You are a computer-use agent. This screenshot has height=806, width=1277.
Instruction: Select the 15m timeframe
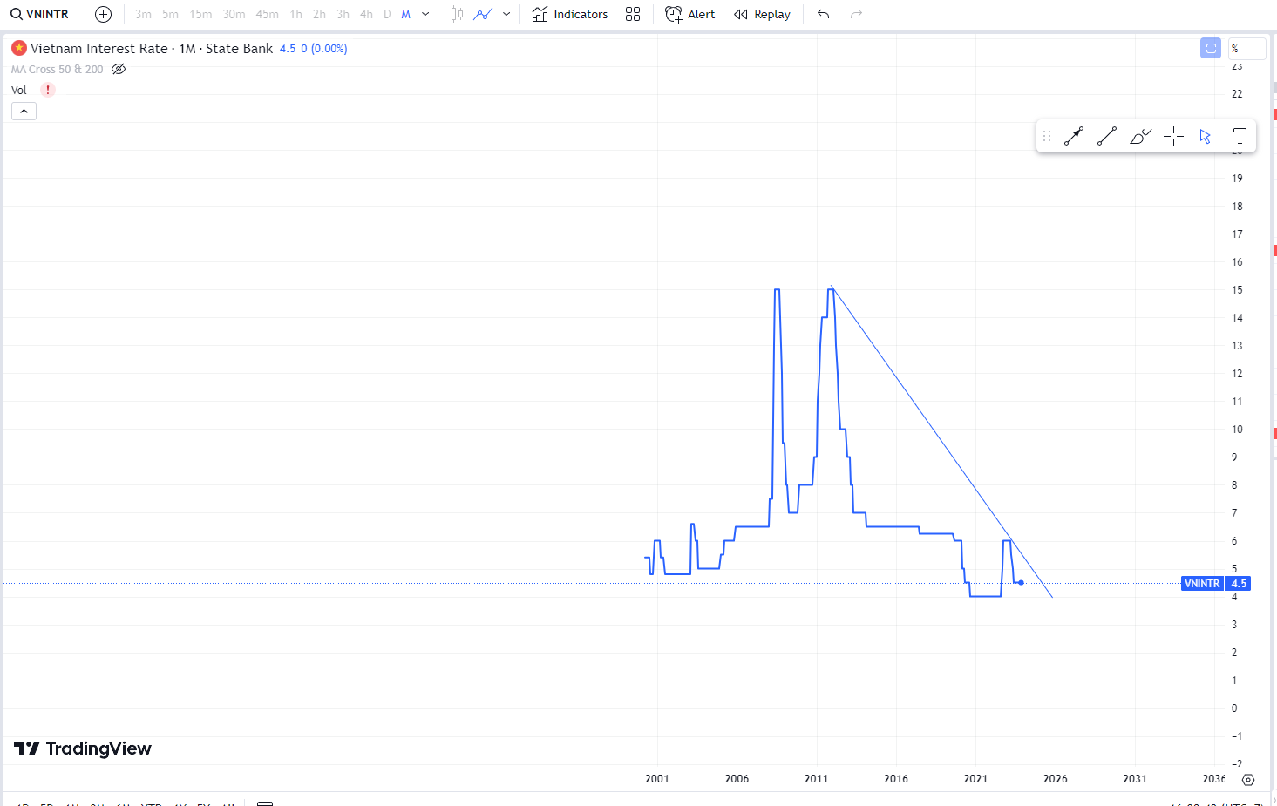[x=200, y=14]
